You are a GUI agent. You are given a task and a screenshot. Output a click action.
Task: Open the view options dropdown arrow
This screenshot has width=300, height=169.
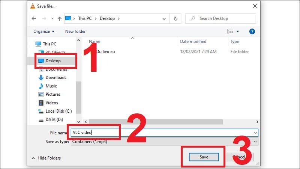tap(238, 32)
